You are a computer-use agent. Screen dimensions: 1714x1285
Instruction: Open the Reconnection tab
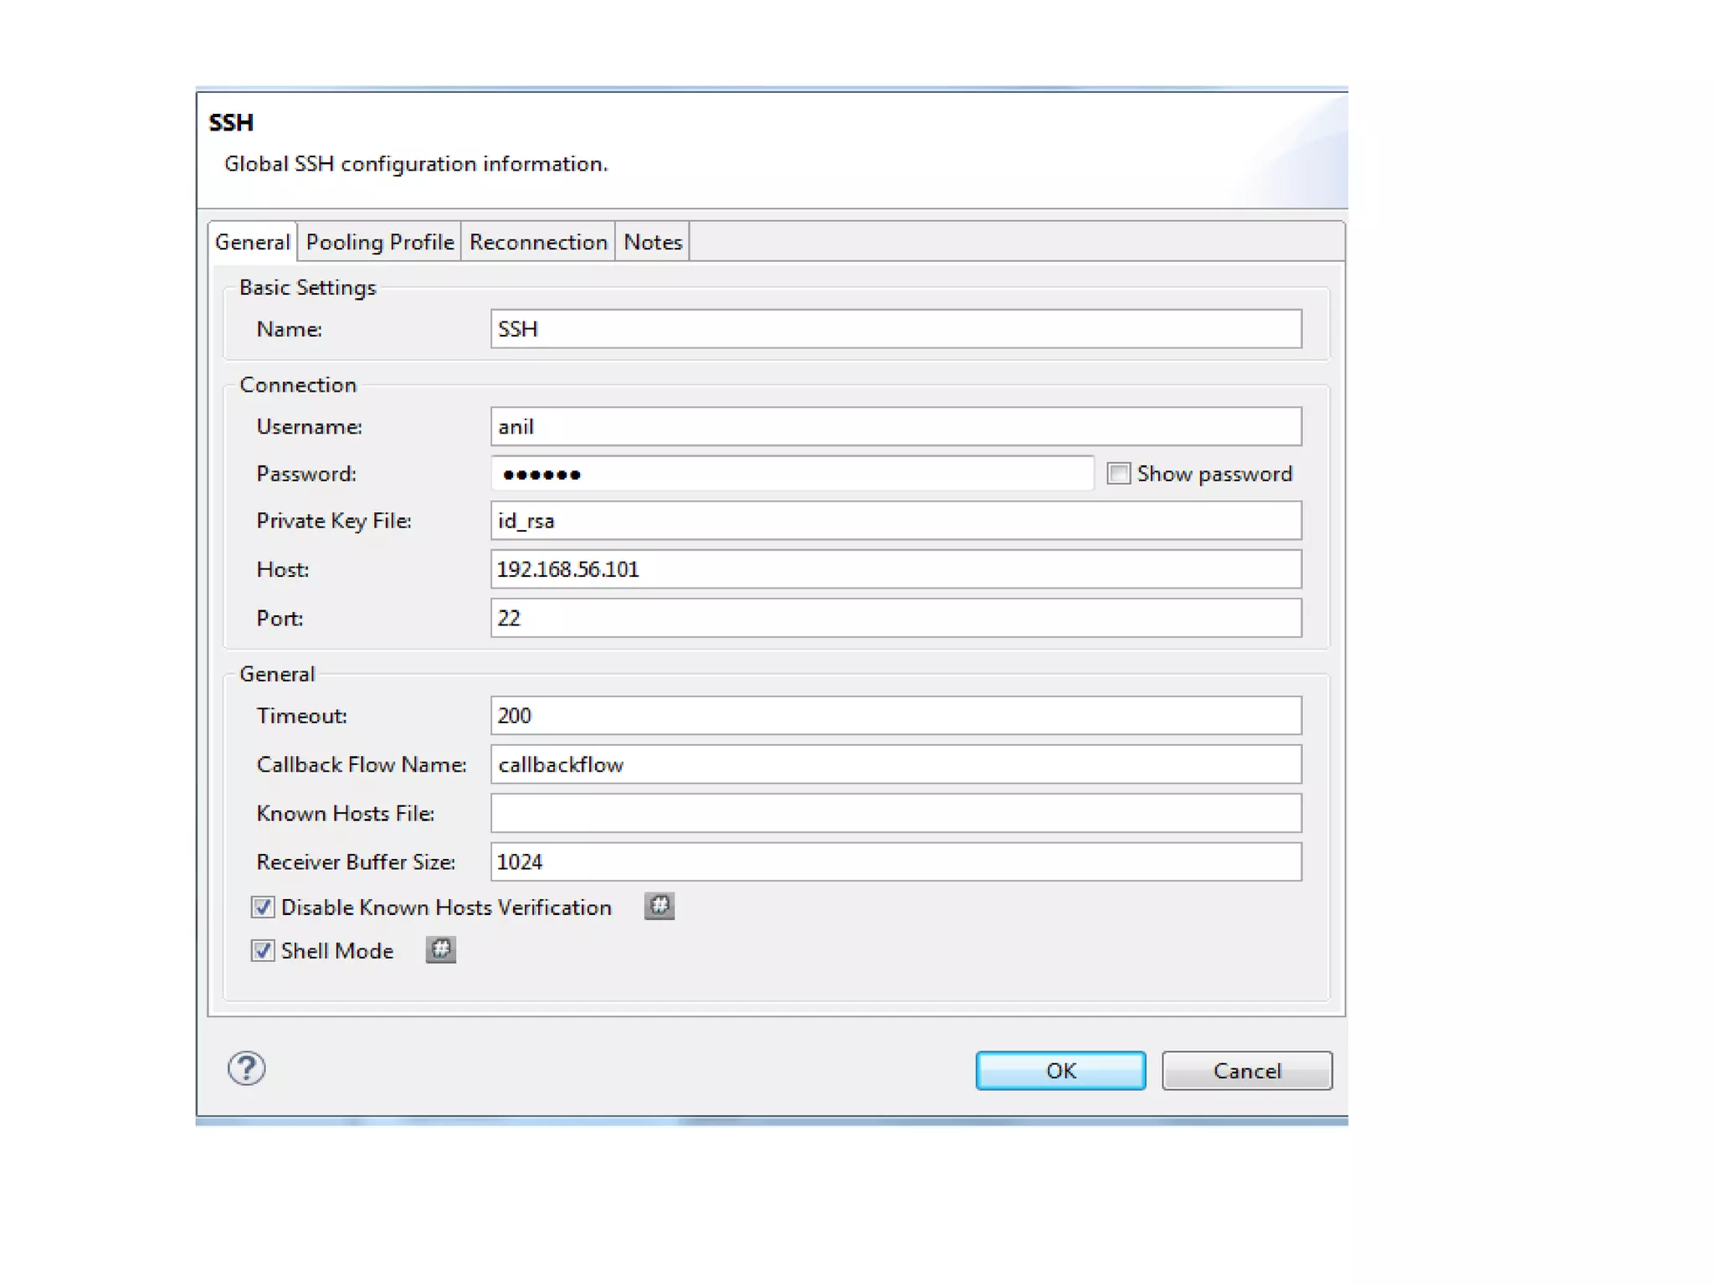click(537, 242)
